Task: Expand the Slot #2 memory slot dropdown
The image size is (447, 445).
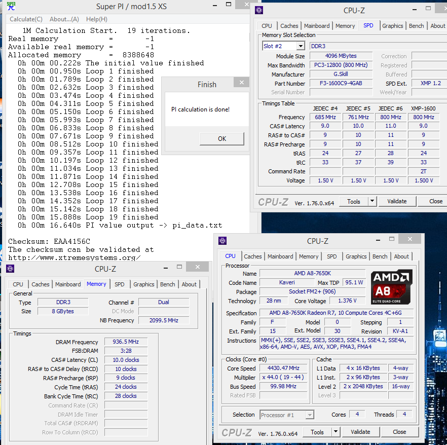Action: point(301,46)
